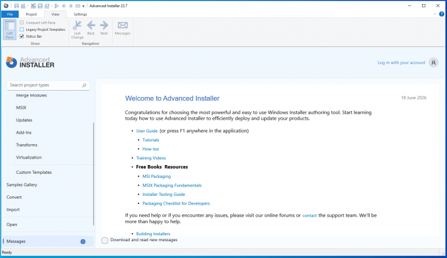Open Custom Templates in left pane

pyautogui.click(x=34, y=172)
